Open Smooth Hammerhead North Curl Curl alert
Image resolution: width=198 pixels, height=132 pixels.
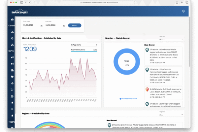163,76
